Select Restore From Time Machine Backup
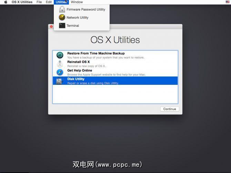The height and width of the screenshot is (173, 231). 115,55
